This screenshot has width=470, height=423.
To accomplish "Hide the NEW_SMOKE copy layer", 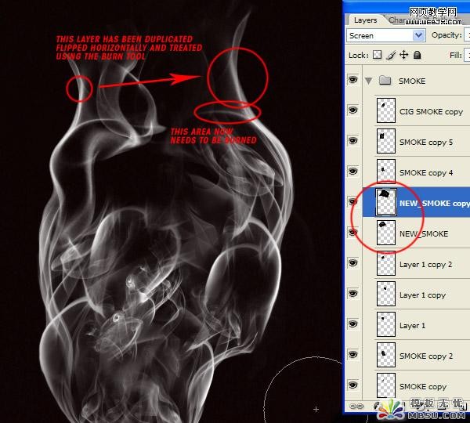I will [352, 202].
